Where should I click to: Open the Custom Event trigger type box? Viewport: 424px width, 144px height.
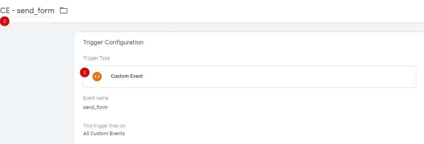(249, 77)
